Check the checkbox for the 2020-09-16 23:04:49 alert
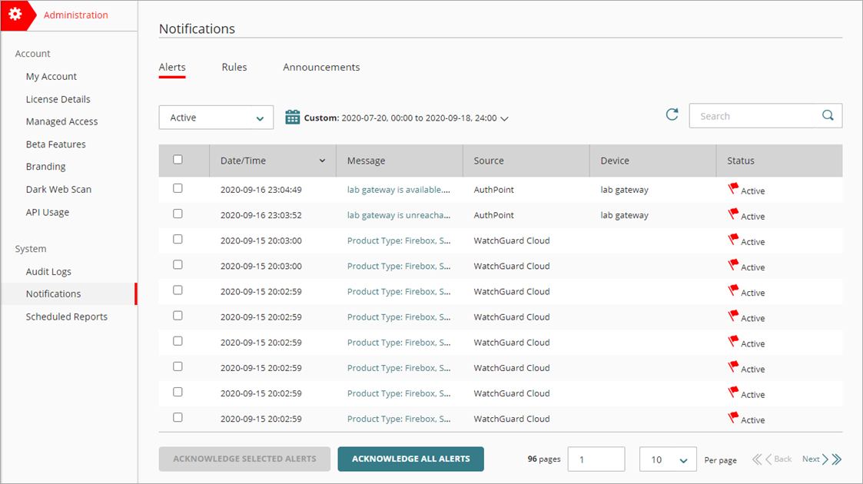Viewport: 863px width, 484px height. click(x=178, y=187)
